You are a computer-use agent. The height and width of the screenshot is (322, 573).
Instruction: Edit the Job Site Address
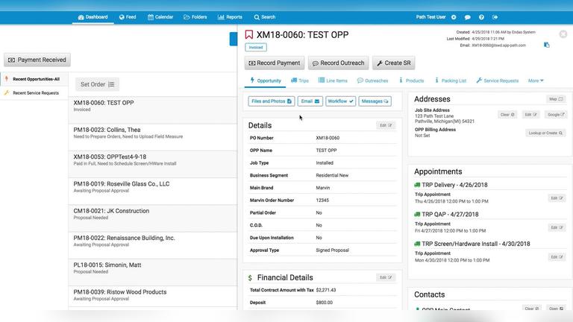tap(530, 115)
